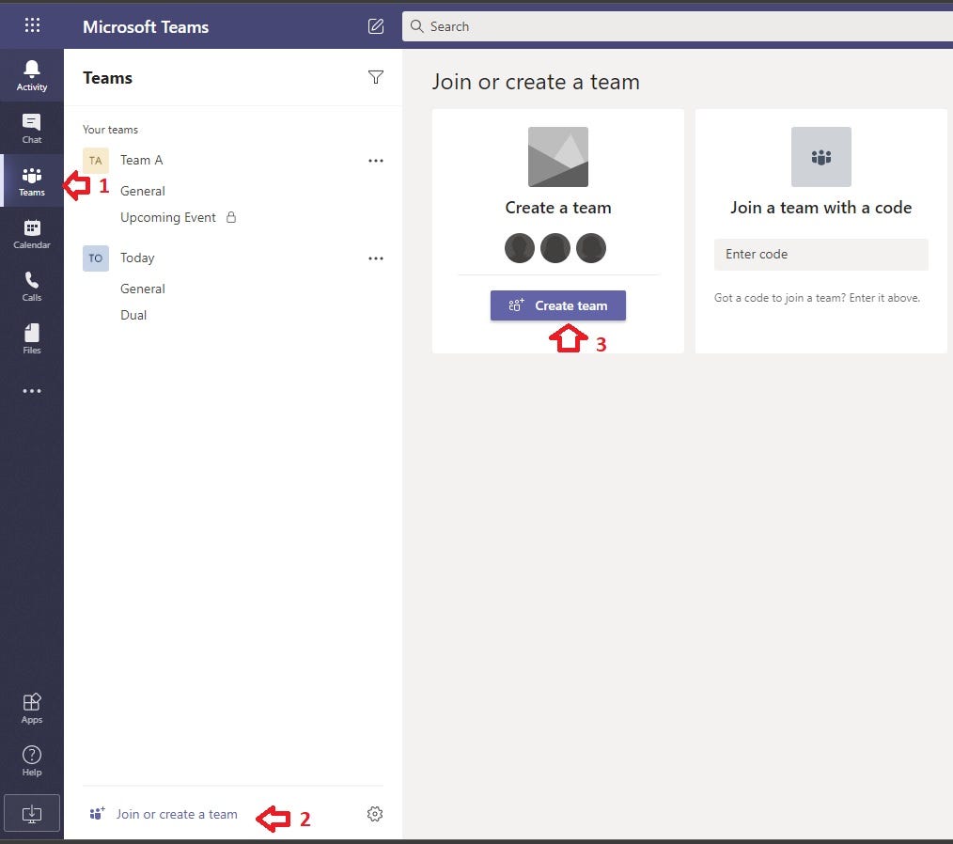Click the first member avatar in Create card
This screenshot has width=953, height=844.
pyautogui.click(x=520, y=248)
